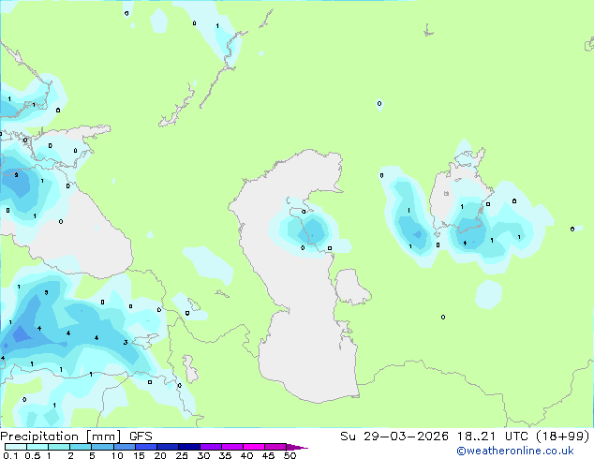
Task: Click the 45–50 mm legend color swatch
Action: click(275, 447)
